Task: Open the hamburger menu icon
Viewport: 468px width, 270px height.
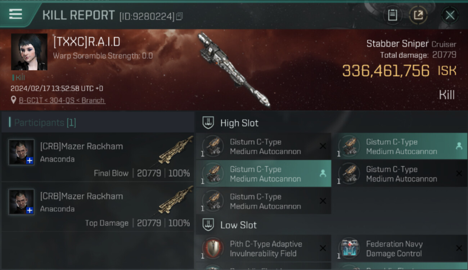Action: point(15,14)
